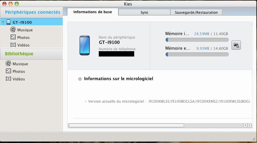The width and height of the screenshot is (257, 143).
Task: Click the Nom du périphérique label
Action: [117, 37]
